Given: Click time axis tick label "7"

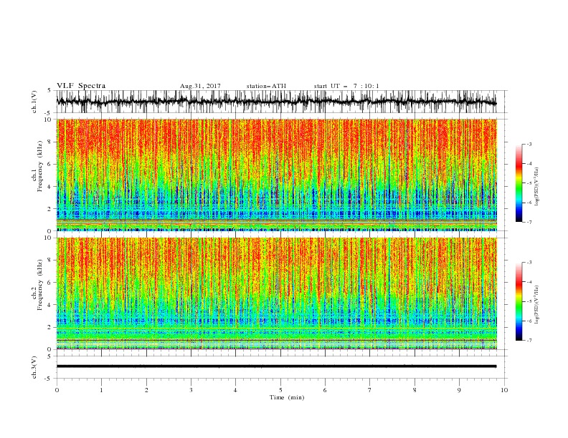Looking at the screenshot, I should click(x=370, y=390).
